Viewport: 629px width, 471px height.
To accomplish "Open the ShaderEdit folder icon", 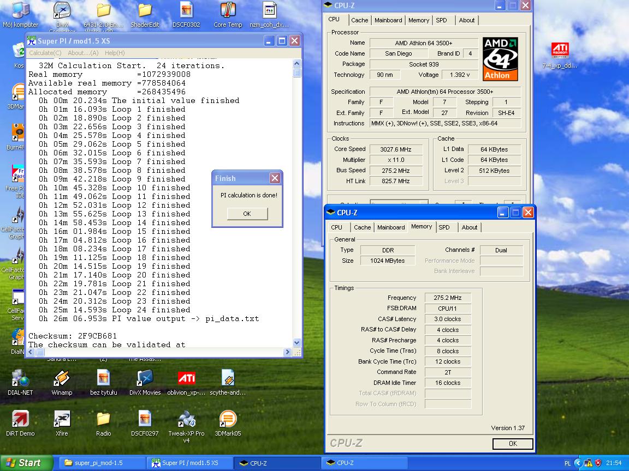I will (144, 15).
